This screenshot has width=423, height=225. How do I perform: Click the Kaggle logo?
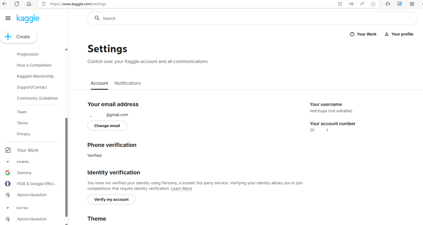(28, 18)
